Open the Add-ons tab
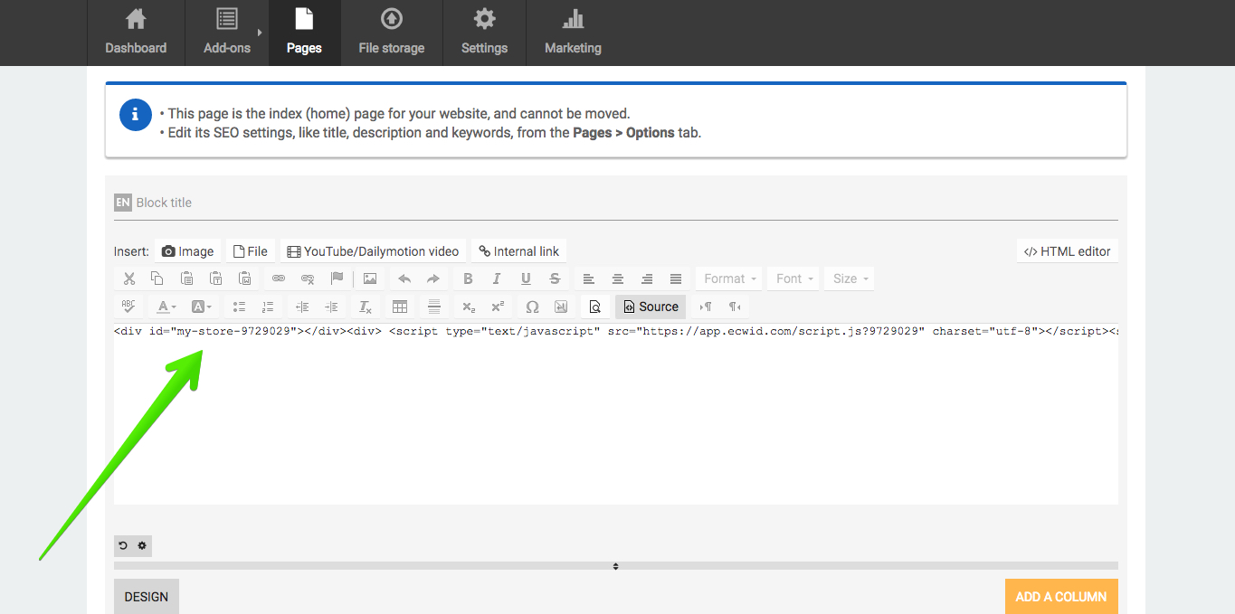Screen dimensions: 1235x614 [227, 33]
